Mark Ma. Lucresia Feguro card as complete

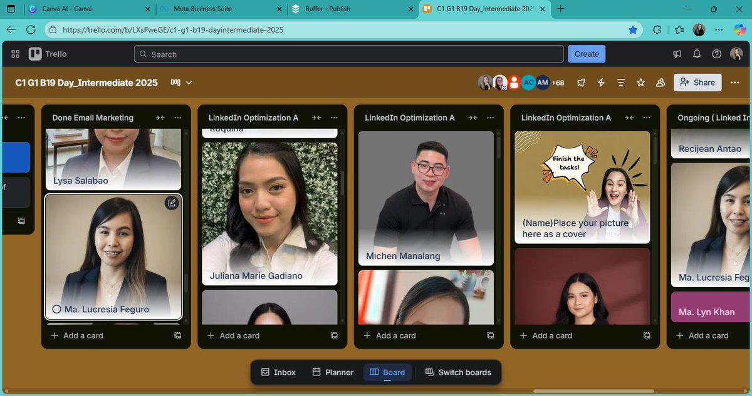tap(56, 308)
